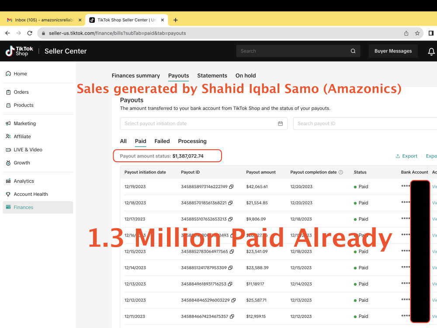
Task: Click the search magnifier icon
Action: [x=353, y=51]
